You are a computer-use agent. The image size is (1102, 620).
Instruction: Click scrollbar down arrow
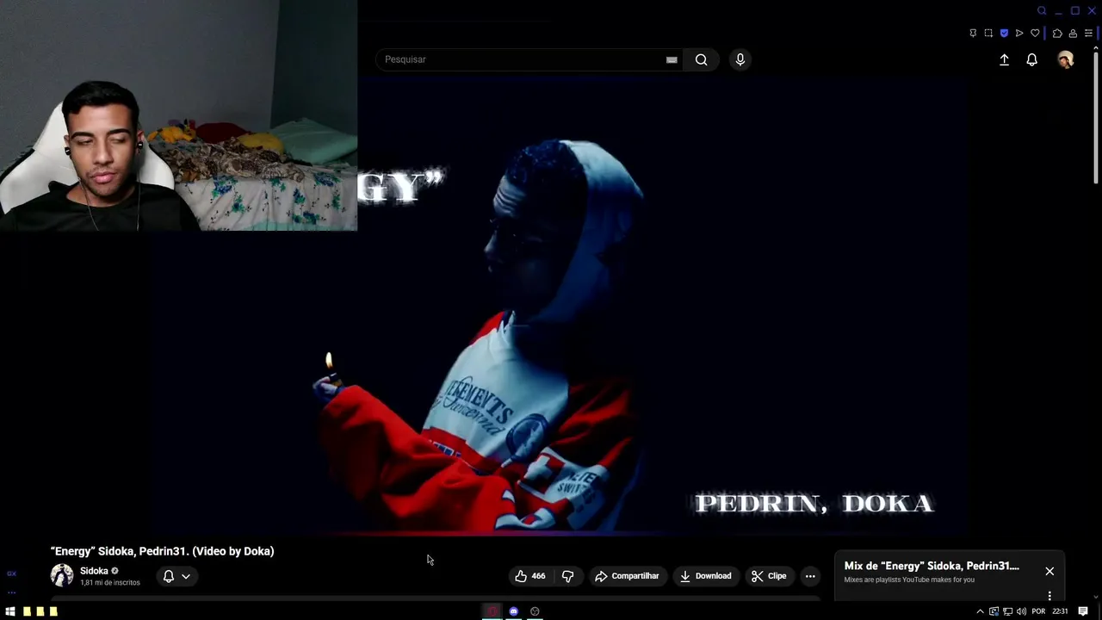pos(1096,595)
